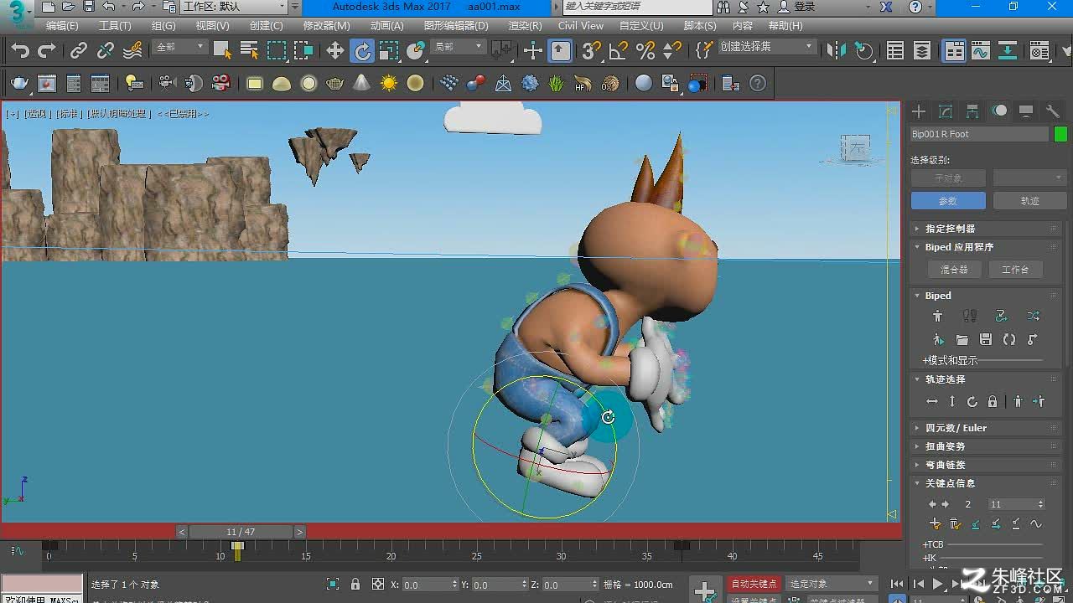The image size is (1073, 603).
Task: Click the 工作台 button
Action: (1015, 270)
